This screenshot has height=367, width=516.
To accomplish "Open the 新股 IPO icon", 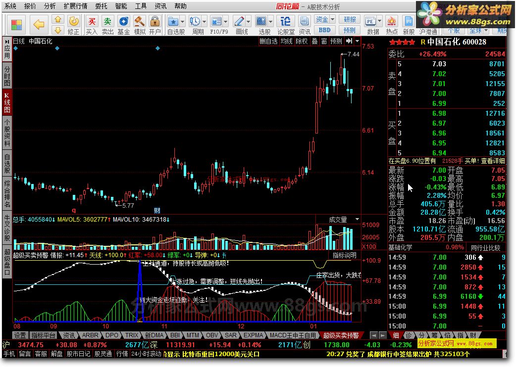I will (x=409, y=22).
